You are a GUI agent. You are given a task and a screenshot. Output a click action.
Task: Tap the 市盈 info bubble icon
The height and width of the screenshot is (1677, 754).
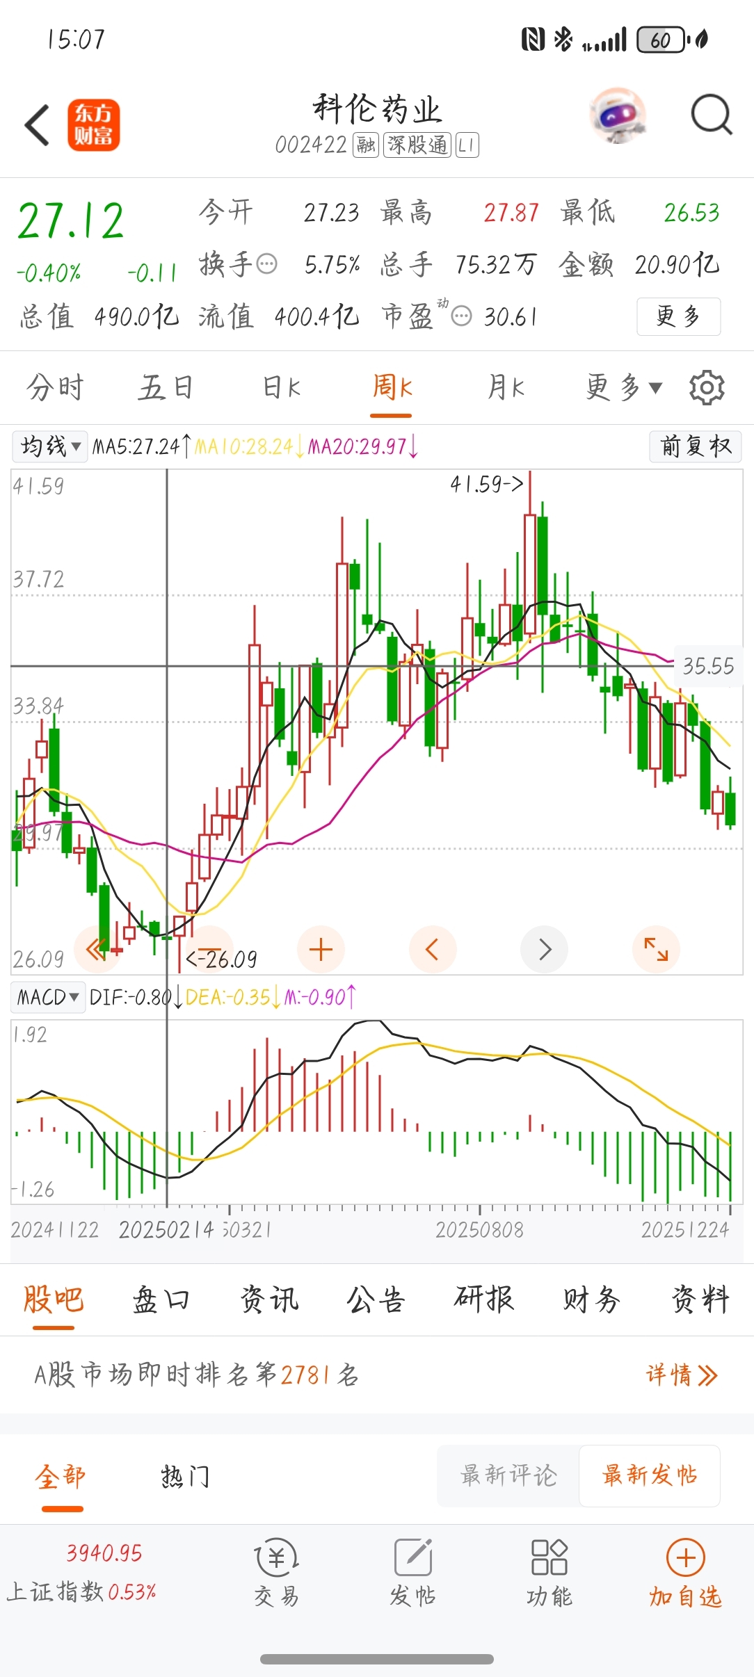pos(462,317)
